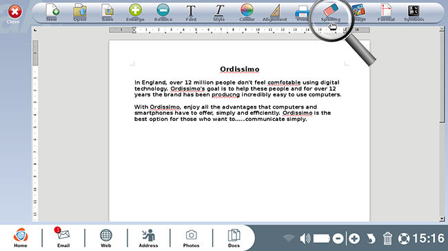Create a New document
The height and width of the screenshot is (251, 448).
(x=52, y=13)
